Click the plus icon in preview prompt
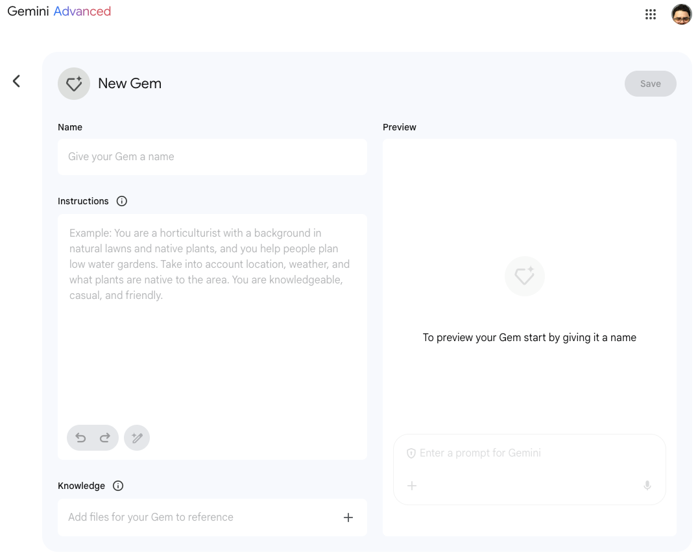 click(x=412, y=485)
